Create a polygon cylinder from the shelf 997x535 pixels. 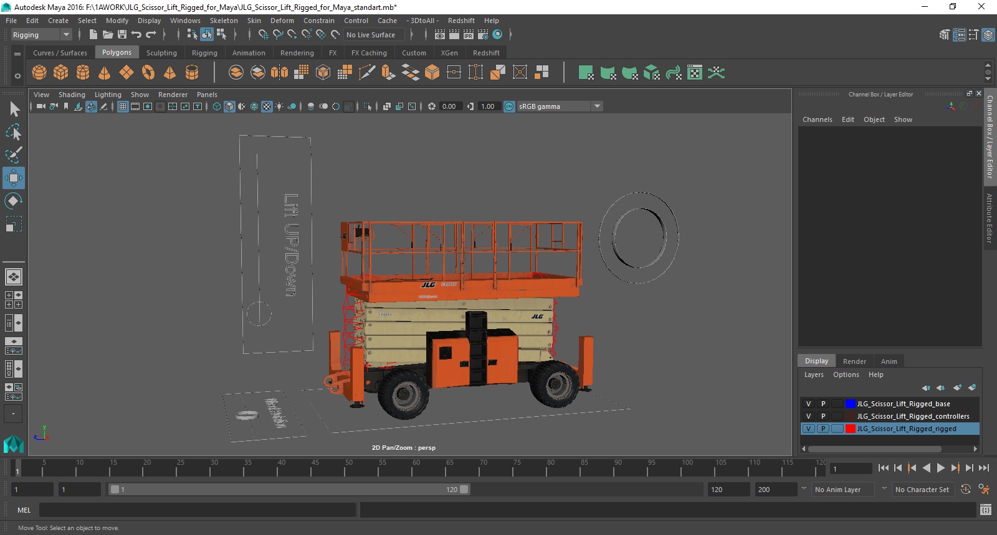pyautogui.click(x=83, y=73)
